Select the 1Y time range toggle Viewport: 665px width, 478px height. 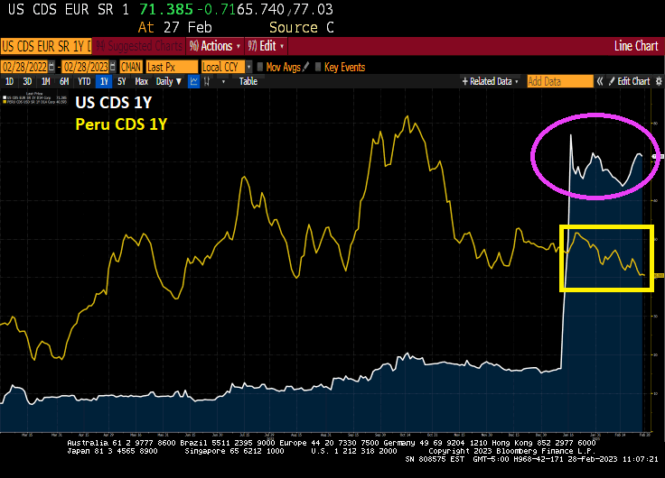click(105, 81)
